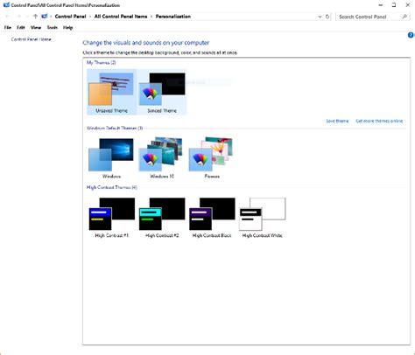Expand the address bar history dropdown
This screenshot has height=355, width=415.
click(320, 17)
